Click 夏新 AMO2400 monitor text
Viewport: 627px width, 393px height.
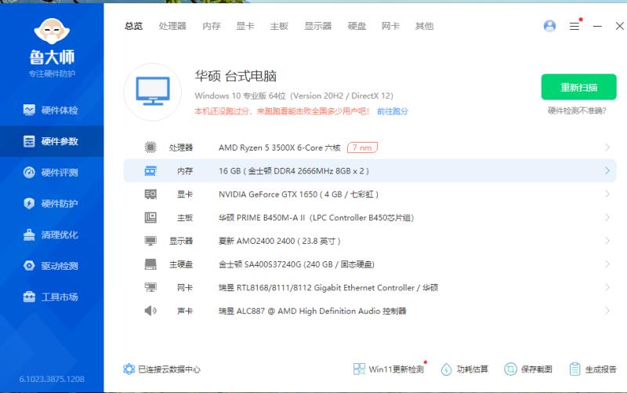click(280, 241)
